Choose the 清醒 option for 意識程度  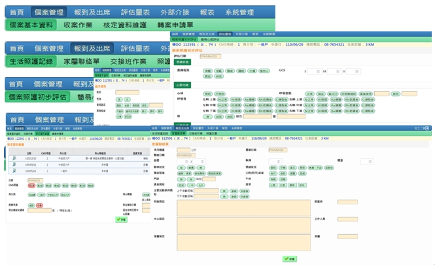click(x=207, y=69)
